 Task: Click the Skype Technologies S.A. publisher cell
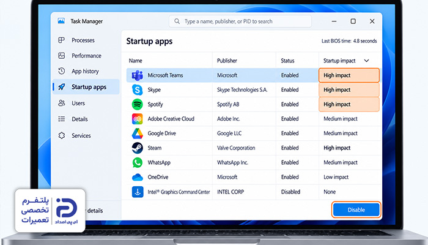coord(242,89)
